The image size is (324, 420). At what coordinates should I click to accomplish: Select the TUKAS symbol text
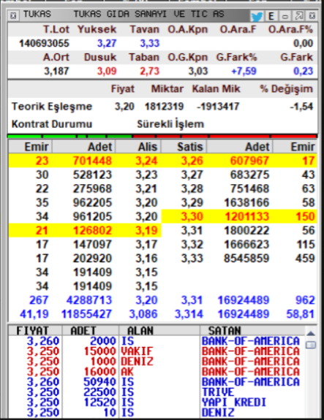[37, 14]
